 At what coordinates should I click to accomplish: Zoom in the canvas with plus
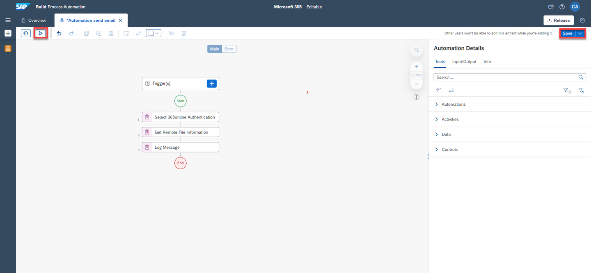click(416, 66)
